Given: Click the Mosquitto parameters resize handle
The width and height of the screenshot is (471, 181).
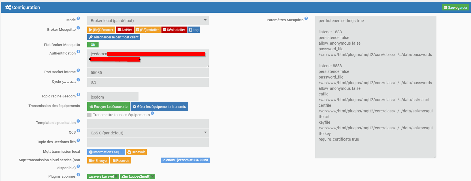Looking at the screenshot, I should coord(435,157).
